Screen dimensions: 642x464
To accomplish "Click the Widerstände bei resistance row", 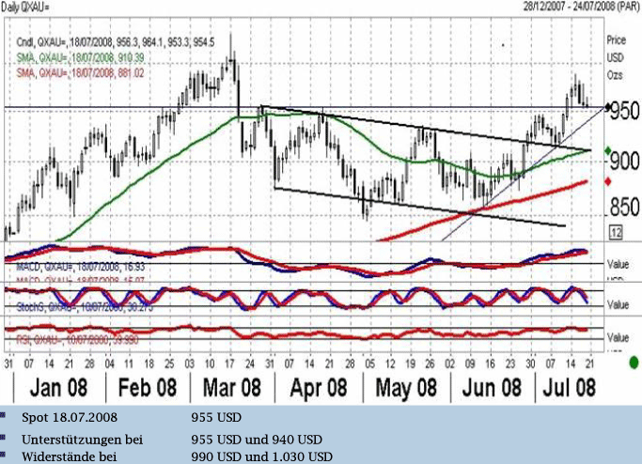I will pyautogui.click(x=57, y=456).
